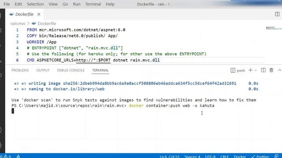Switch to the PROBLEMS panel tab
The height and width of the screenshot is (158, 282).
tap(20, 70)
